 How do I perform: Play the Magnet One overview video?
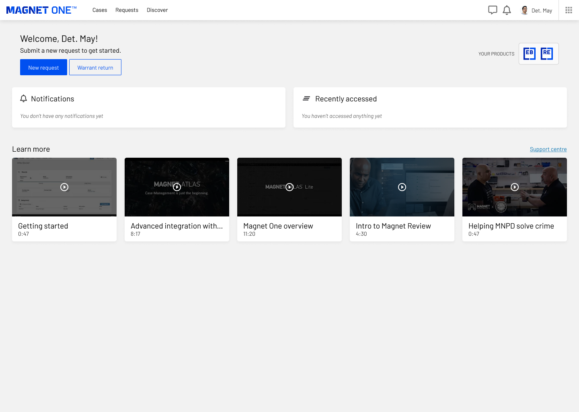pos(289,187)
